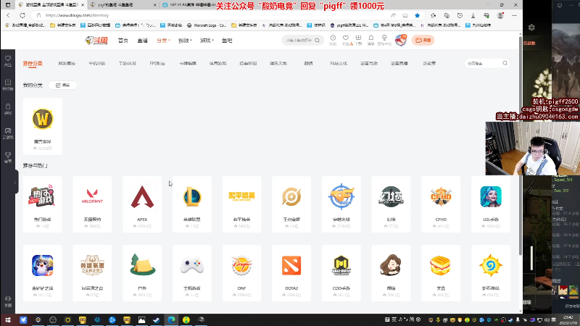Image resolution: width=580 pixels, height=326 pixels.
Task: Open the Windows Start button
Action: pos(8,320)
